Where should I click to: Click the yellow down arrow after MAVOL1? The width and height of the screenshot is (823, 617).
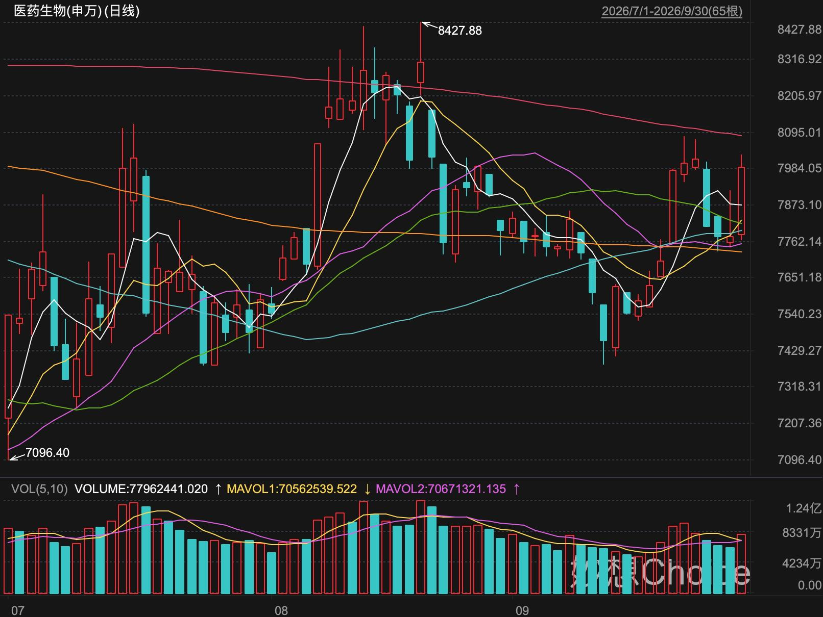click(367, 489)
